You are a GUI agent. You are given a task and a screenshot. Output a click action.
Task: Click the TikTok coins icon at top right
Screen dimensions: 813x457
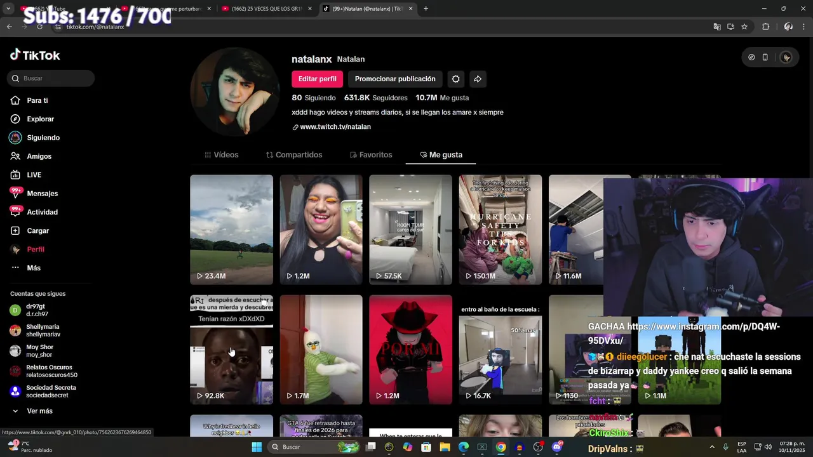[x=751, y=57]
